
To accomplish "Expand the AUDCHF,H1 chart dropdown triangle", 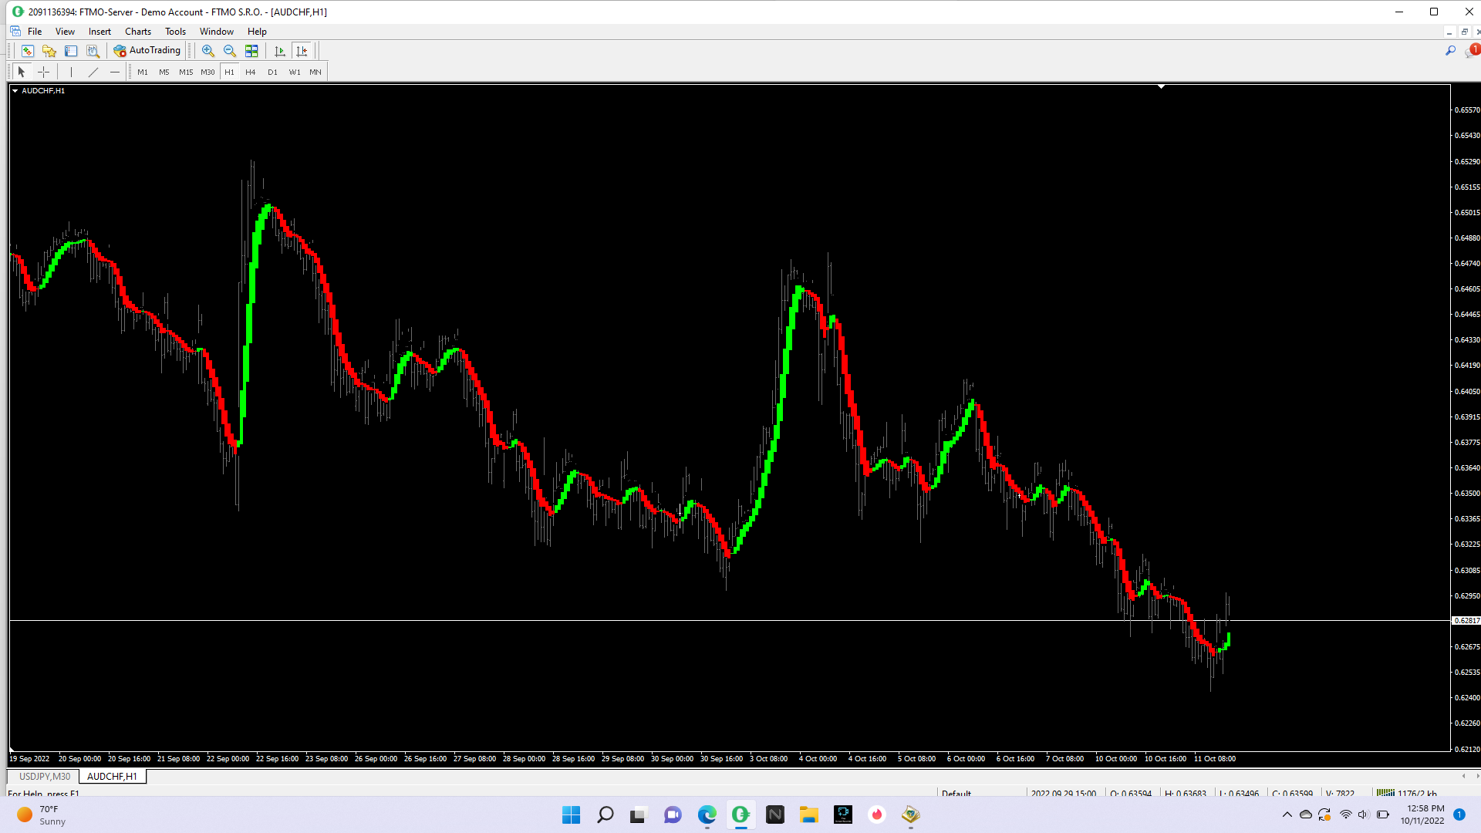I will coord(15,91).
